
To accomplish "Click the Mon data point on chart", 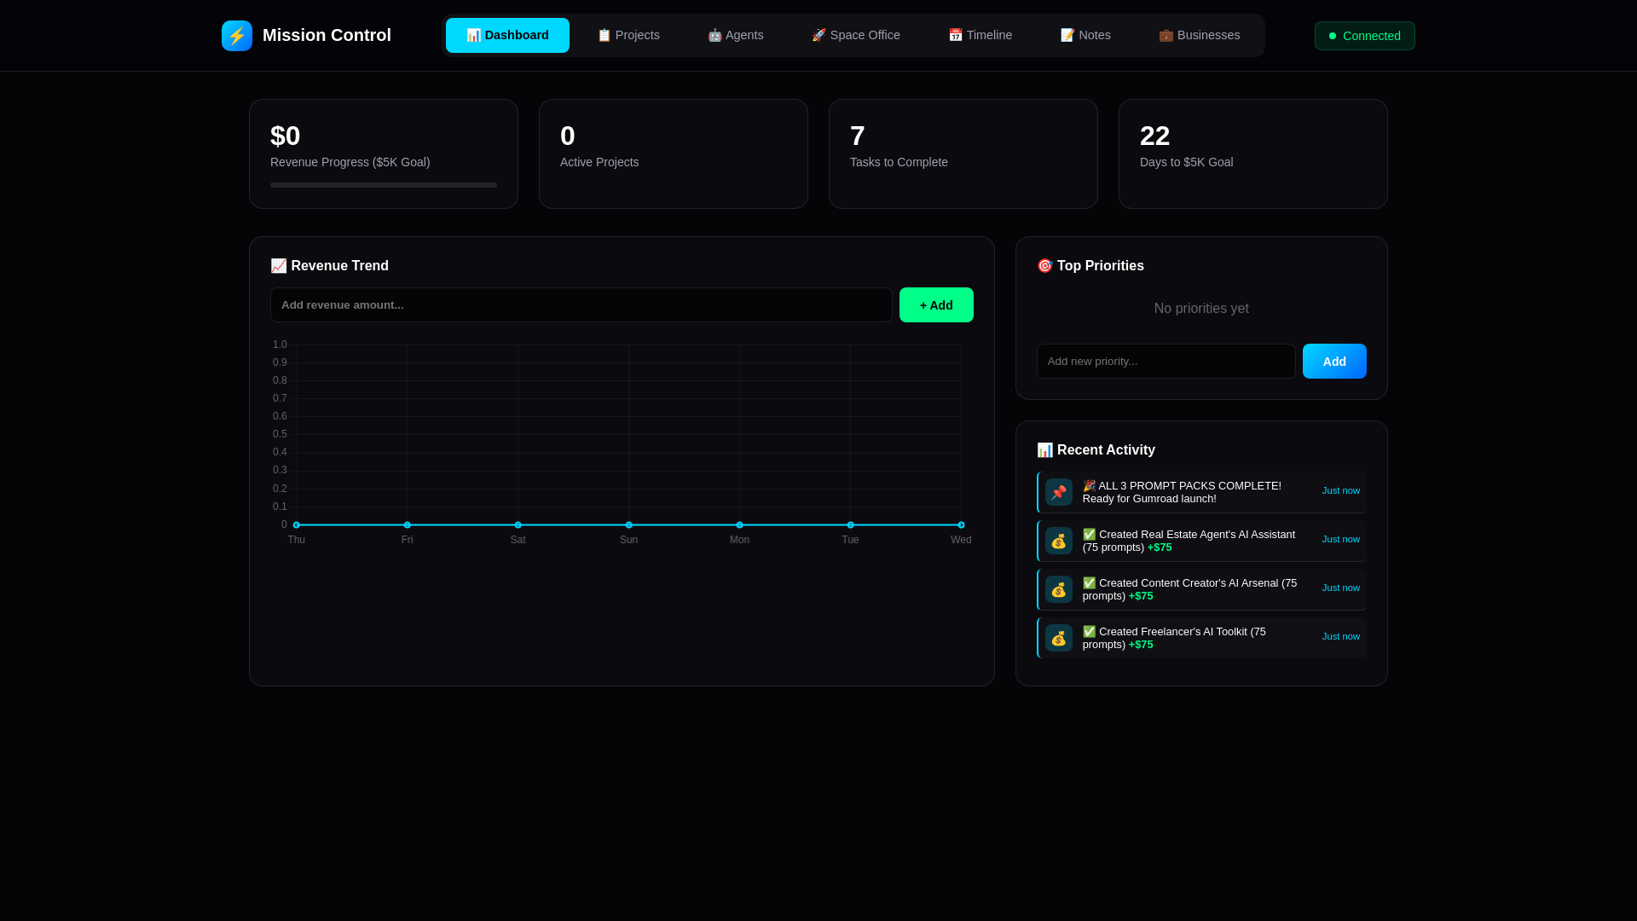I will (739, 525).
